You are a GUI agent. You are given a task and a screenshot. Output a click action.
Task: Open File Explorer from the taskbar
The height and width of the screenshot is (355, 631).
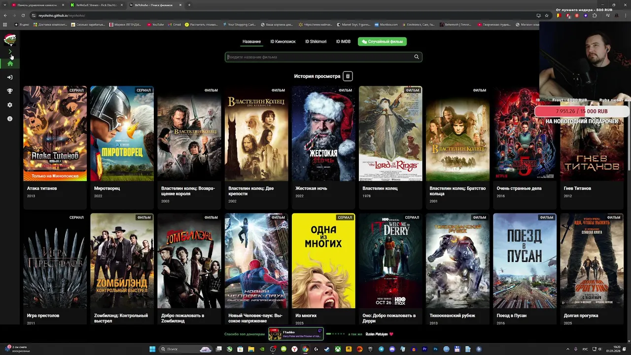[x=251, y=349]
